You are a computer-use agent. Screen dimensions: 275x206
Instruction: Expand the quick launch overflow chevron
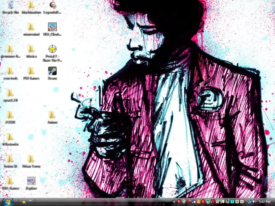click(x=30, y=201)
